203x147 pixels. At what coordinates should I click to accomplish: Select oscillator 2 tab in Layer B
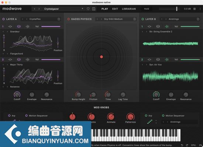(142, 60)
